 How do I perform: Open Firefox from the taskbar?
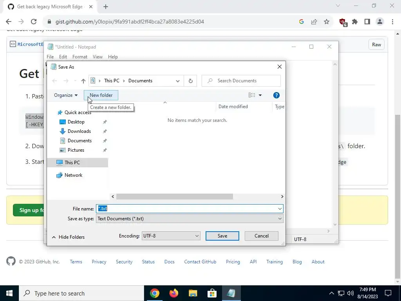173,293
